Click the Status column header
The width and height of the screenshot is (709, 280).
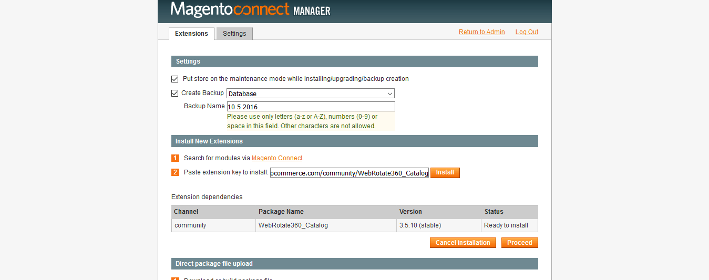coord(509,212)
